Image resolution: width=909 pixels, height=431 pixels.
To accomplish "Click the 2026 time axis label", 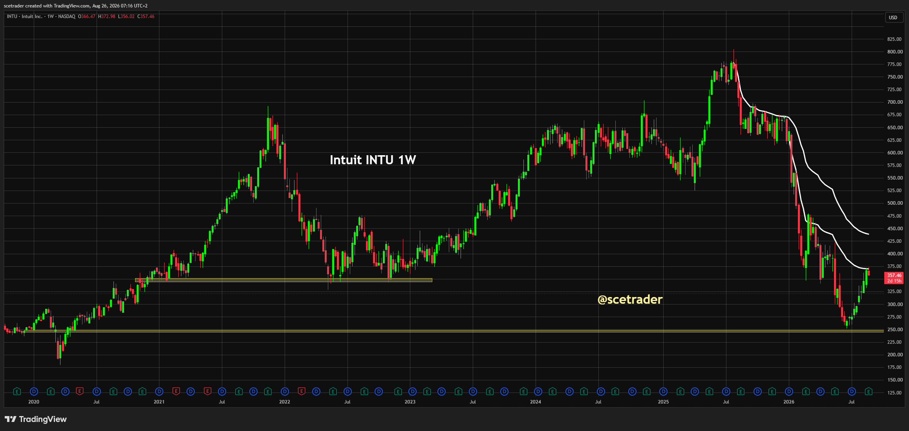I will point(789,402).
